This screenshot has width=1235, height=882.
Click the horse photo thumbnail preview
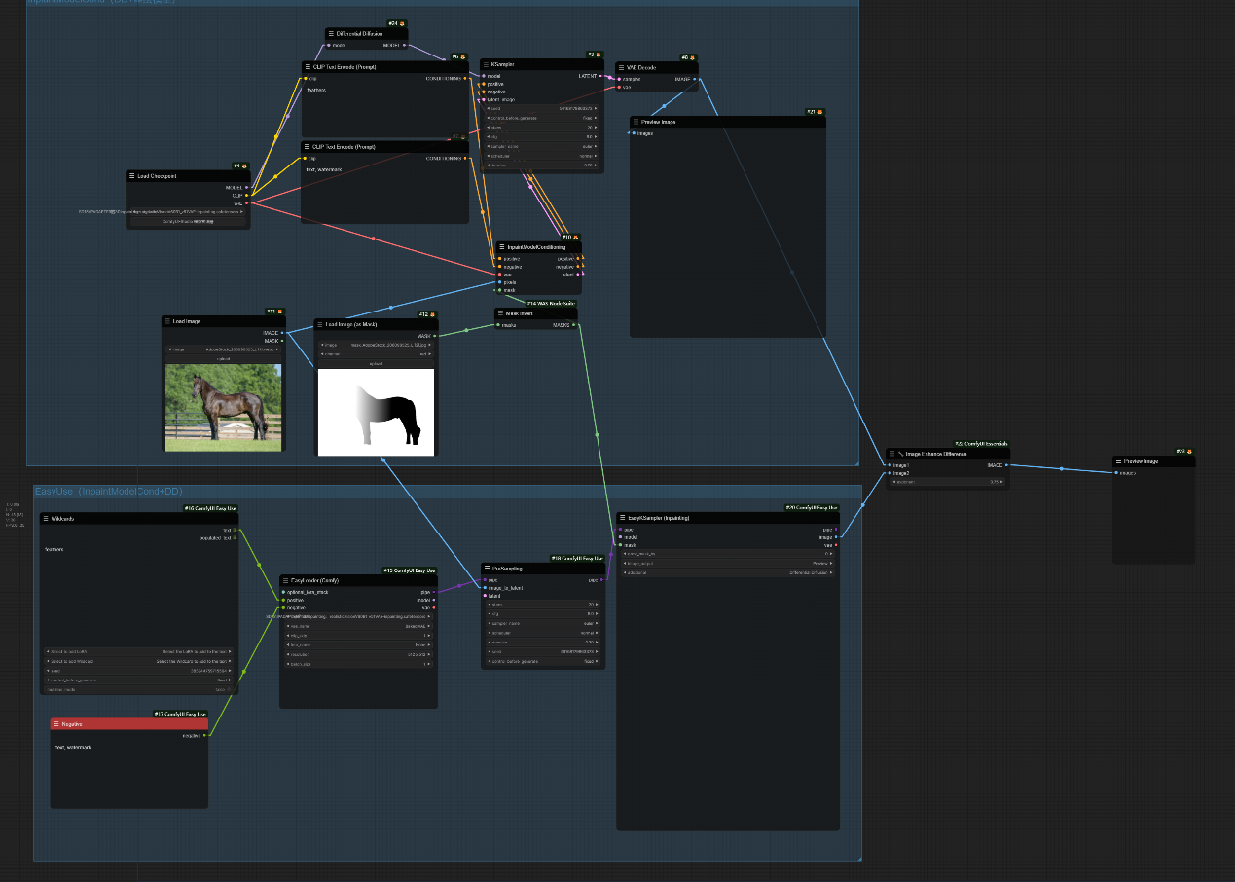point(223,407)
